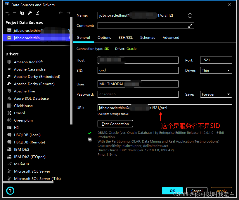Change Connection type SID link
This screenshot has height=200, width=239.
(x=107, y=49)
